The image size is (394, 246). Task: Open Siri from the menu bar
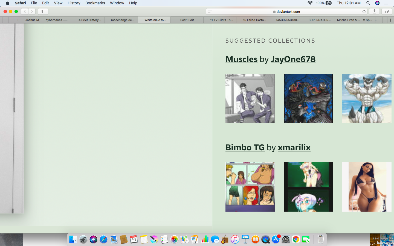[377, 3]
